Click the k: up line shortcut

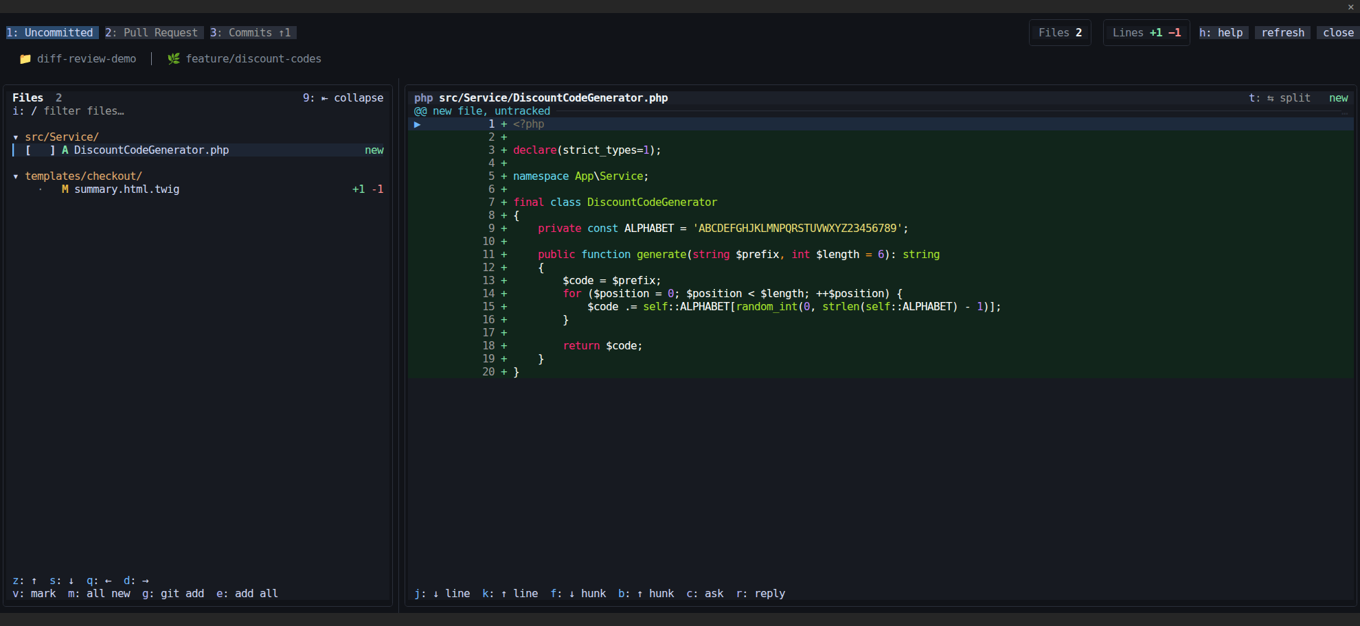click(x=510, y=594)
